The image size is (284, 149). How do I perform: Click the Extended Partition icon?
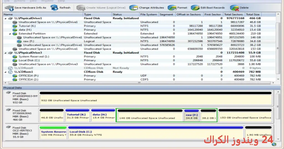pyautogui.click(x=15, y=34)
